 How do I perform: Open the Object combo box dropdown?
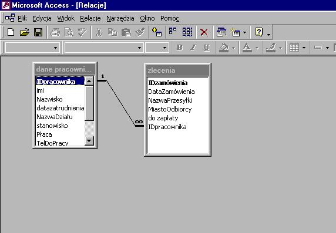pyautogui.click(x=55, y=48)
